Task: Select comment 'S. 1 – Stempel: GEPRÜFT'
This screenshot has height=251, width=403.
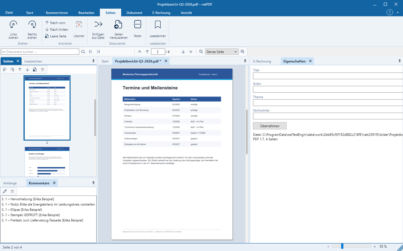Action: point(31,215)
